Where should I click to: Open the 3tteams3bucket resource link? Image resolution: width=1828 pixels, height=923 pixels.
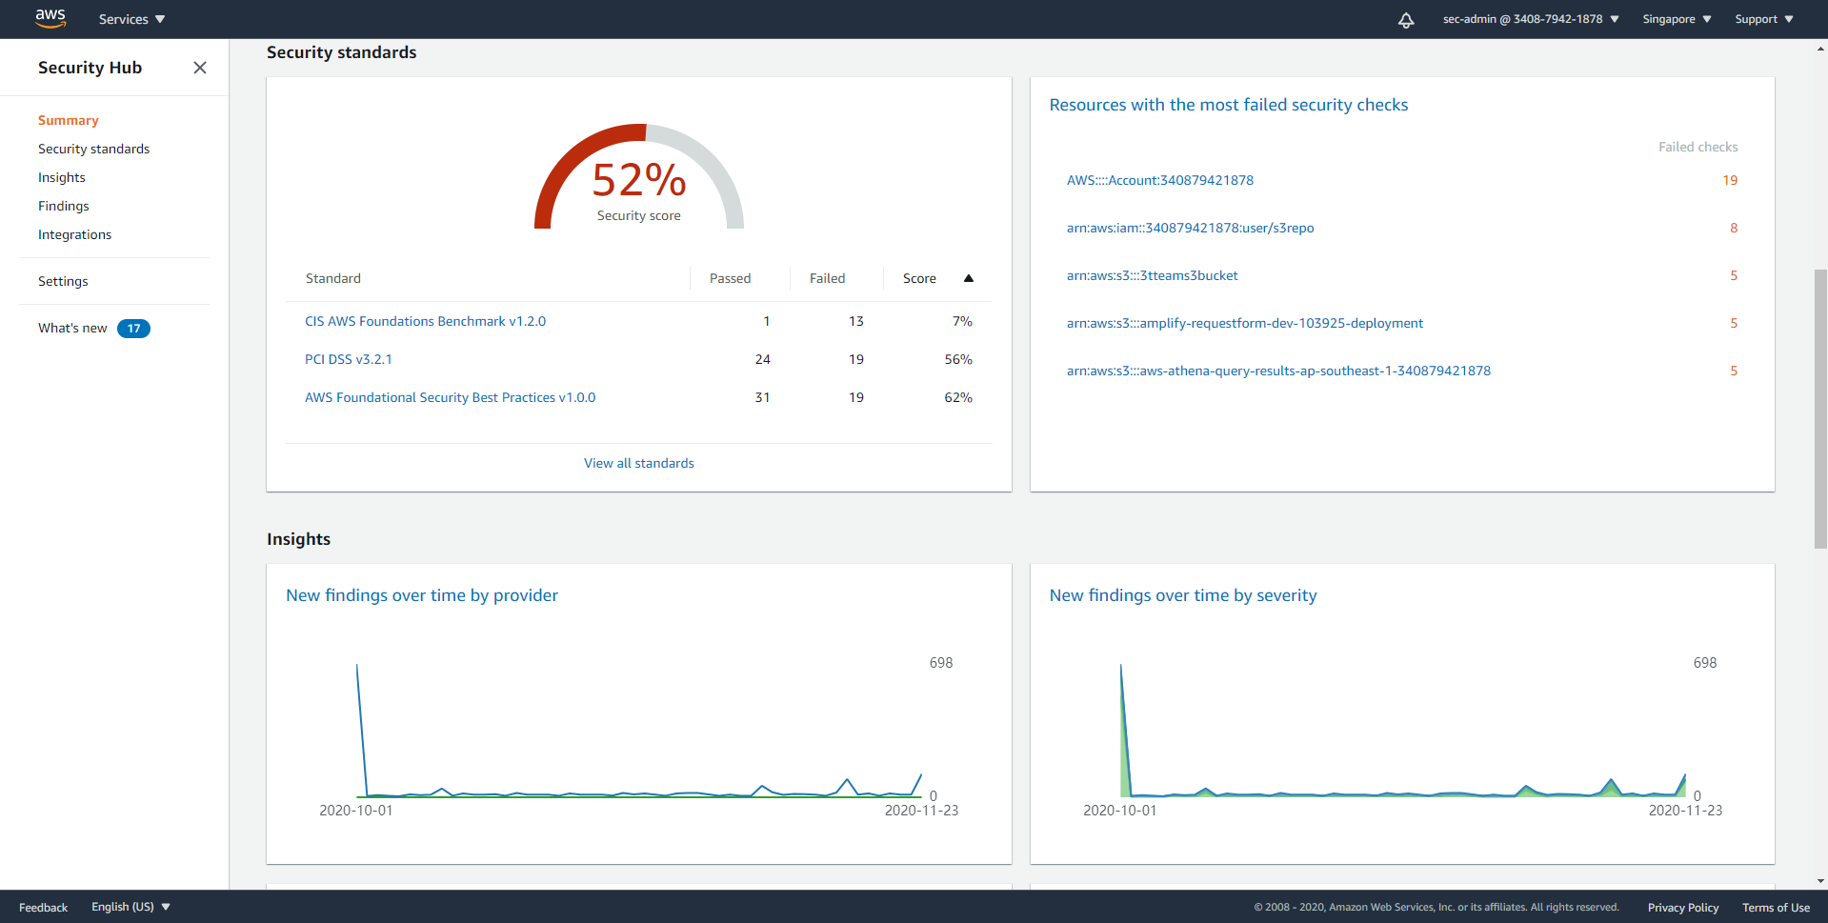click(x=1153, y=275)
